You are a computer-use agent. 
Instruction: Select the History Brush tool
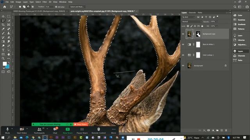[x=3, y=37]
